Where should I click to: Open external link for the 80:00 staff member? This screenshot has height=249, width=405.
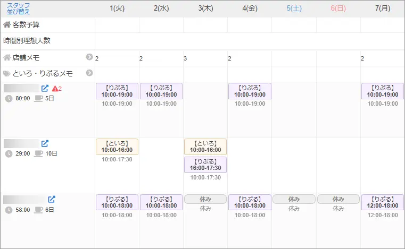[45, 88]
